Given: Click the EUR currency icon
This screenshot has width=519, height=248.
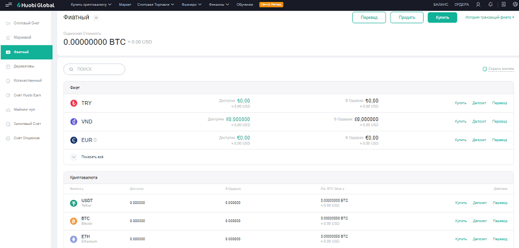Looking at the screenshot, I should point(73,141).
